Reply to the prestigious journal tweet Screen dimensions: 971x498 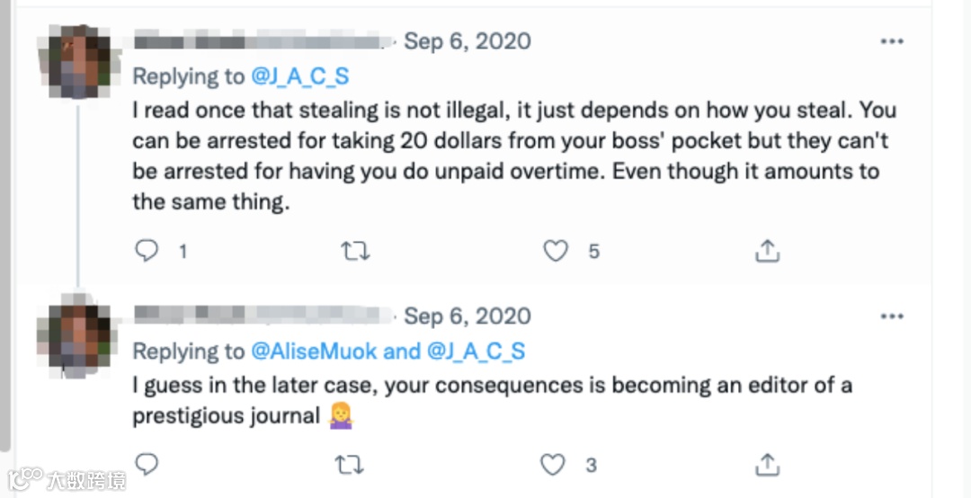pos(147,465)
